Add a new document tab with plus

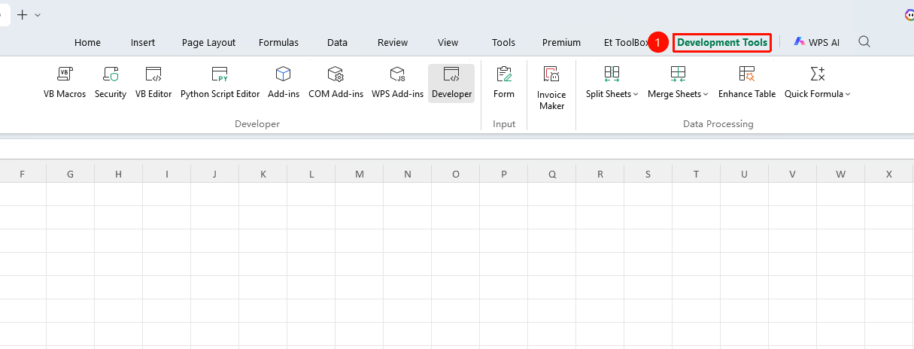pyautogui.click(x=22, y=14)
